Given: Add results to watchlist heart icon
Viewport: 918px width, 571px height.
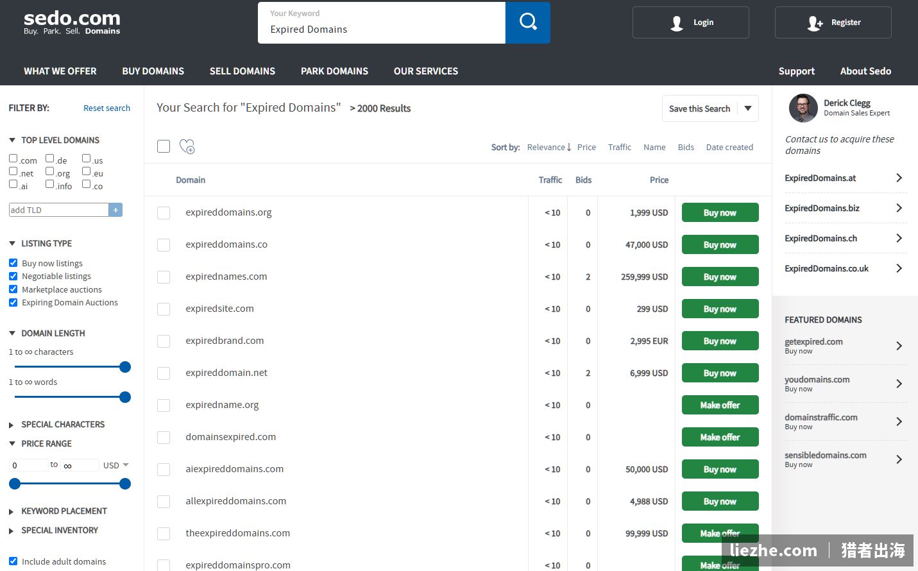Looking at the screenshot, I should 187,146.
